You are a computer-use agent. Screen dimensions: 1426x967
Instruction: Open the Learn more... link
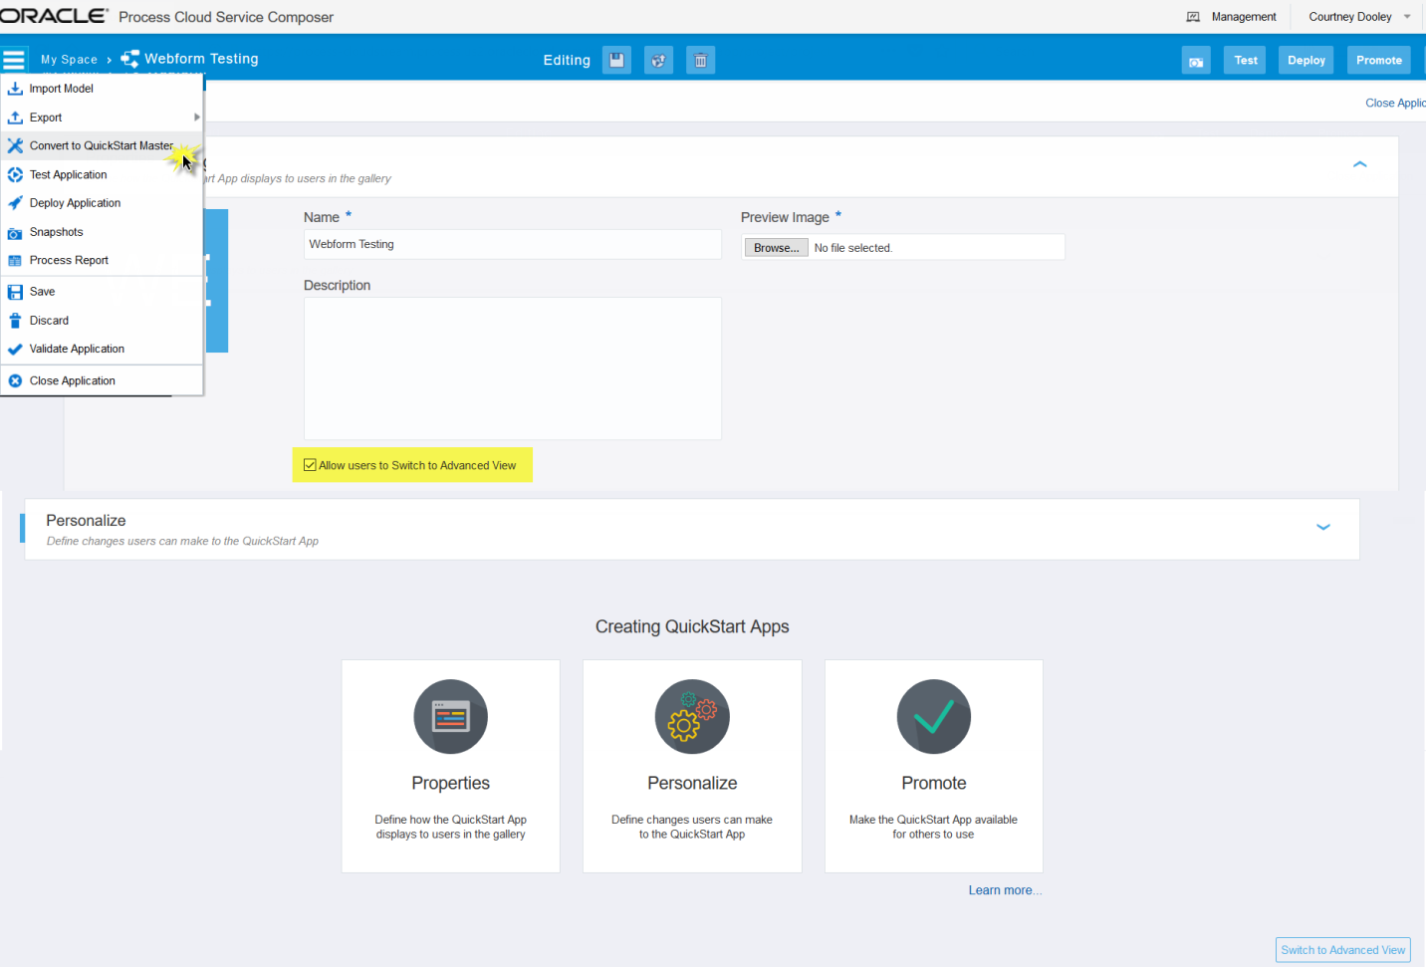(1005, 890)
